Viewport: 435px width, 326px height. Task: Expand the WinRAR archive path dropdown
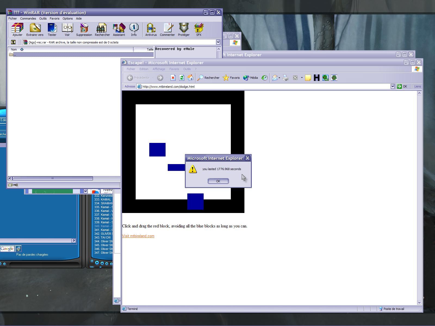[x=218, y=42]
